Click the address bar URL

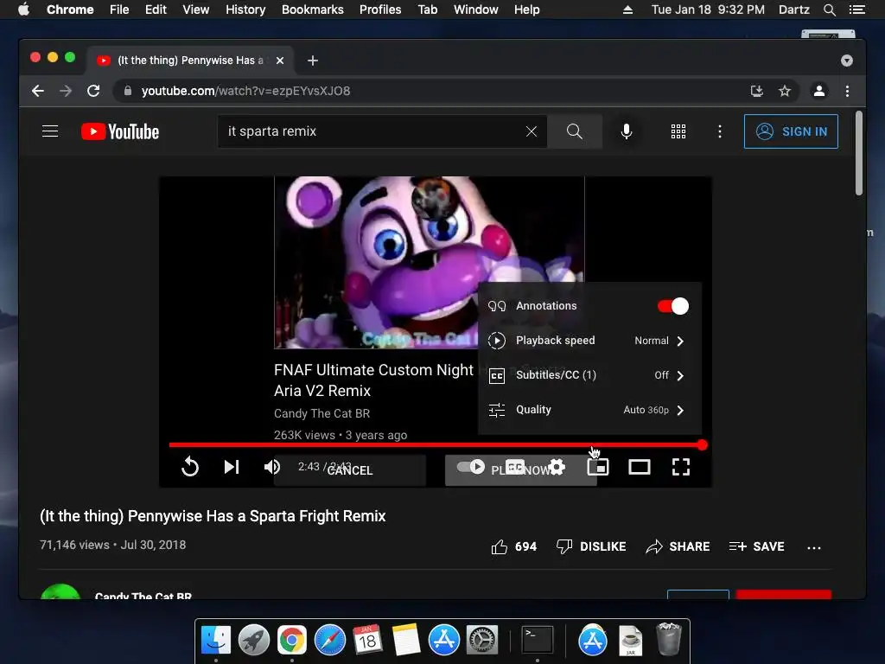(x=245, y=91)
